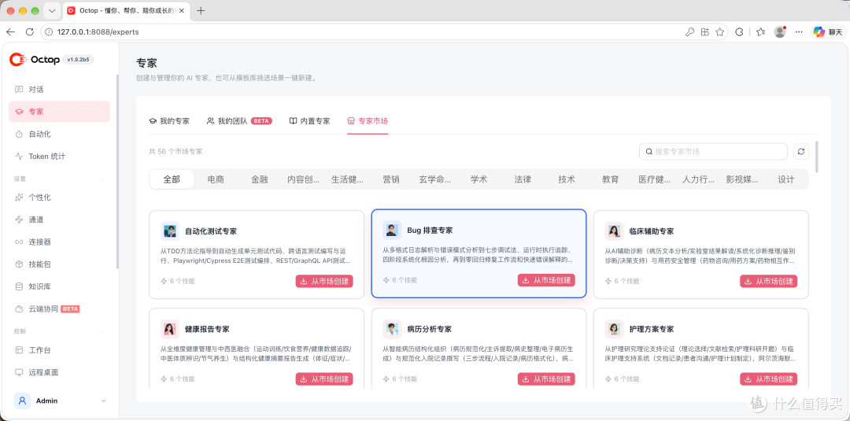Image resolution: width=850 pixels, height=421 pixels.
Task: Open 连接器 link icon
Action: pyautogui.click(x=19, y=242)
